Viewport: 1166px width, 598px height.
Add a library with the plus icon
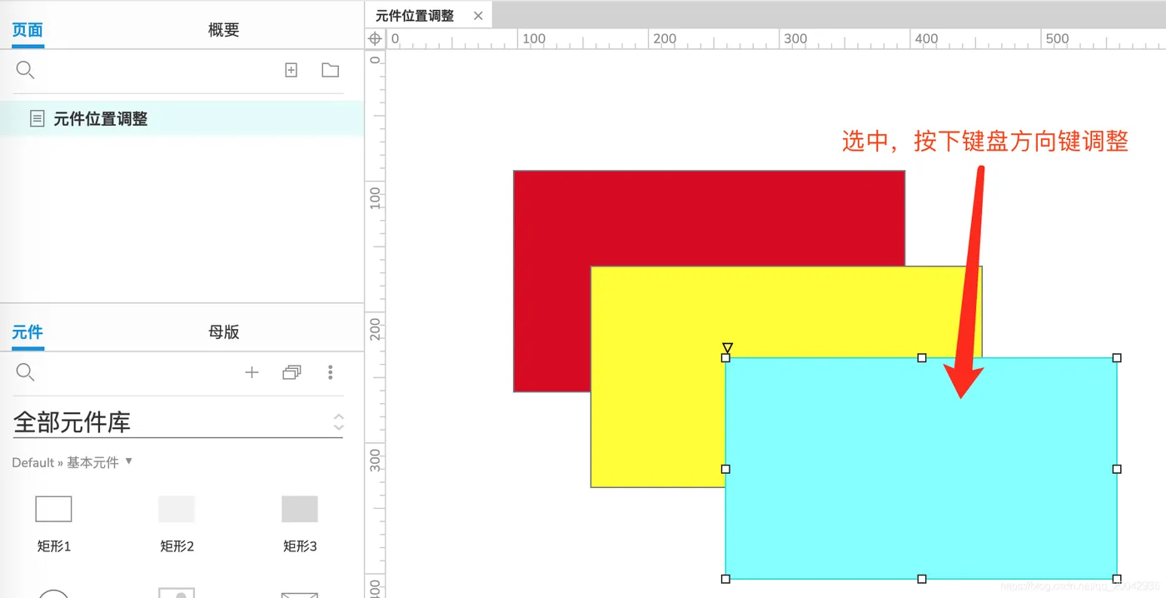tap(252, 372)
